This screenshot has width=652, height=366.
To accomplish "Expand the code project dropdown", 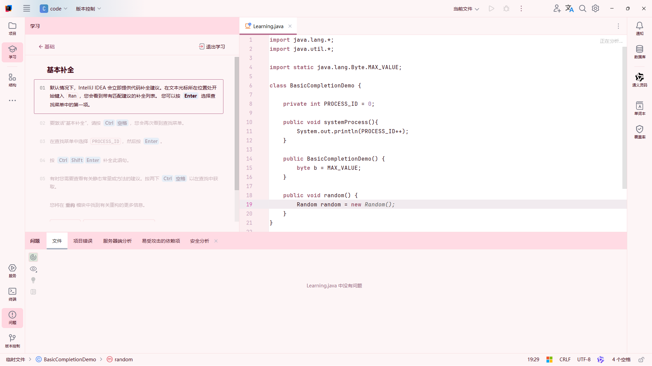I will 54,9.
